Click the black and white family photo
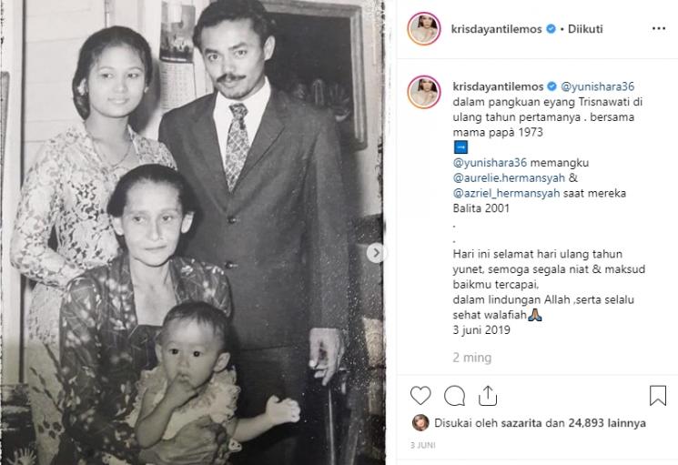 [192, 233]
